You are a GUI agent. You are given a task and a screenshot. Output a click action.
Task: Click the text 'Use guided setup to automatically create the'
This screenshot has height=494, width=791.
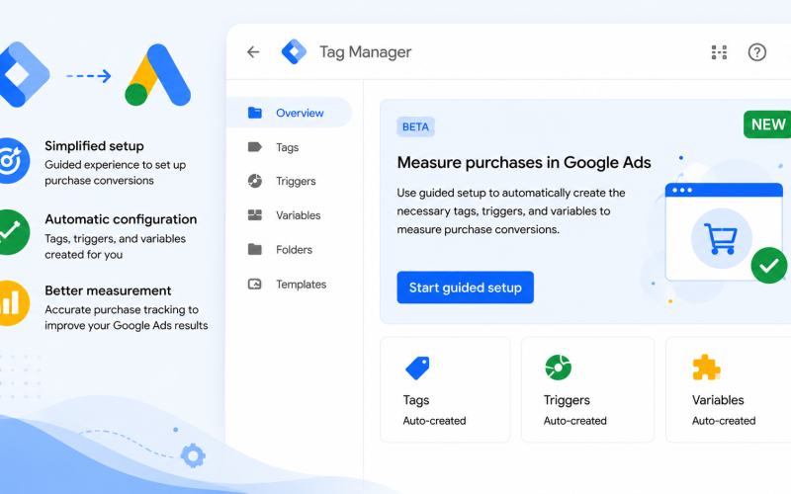pyautogui.click(x=511, y=193)
